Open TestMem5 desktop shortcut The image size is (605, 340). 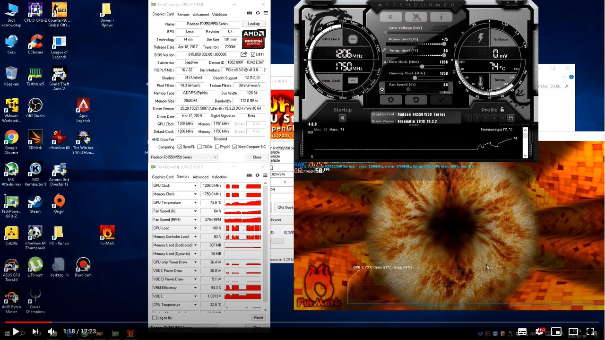tap(35, 77)
